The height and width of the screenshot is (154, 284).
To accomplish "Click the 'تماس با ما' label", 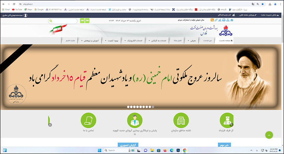I will [x=88, y=131].
